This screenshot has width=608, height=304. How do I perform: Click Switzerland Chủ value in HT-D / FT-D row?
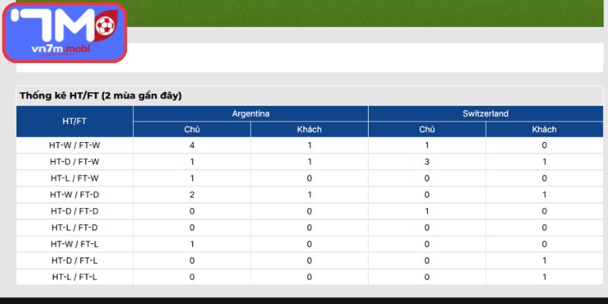click(427, 211)
